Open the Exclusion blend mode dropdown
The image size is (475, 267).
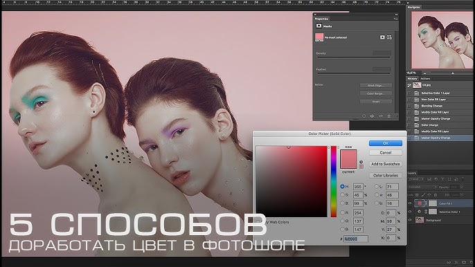point(422,187)
